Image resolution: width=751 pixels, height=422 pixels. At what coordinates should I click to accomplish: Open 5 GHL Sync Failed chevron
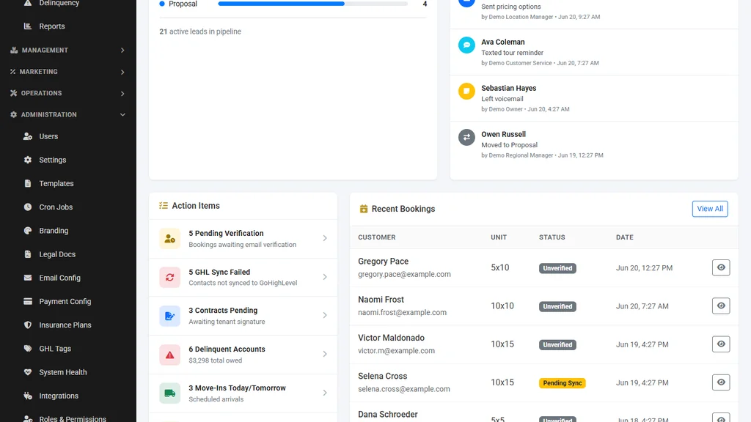325,277
